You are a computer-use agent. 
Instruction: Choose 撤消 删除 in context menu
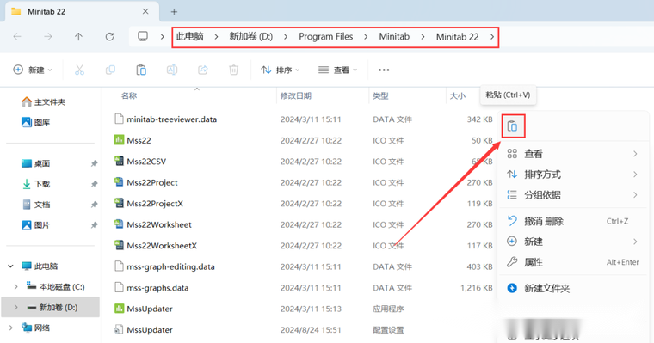pos(572,221)
